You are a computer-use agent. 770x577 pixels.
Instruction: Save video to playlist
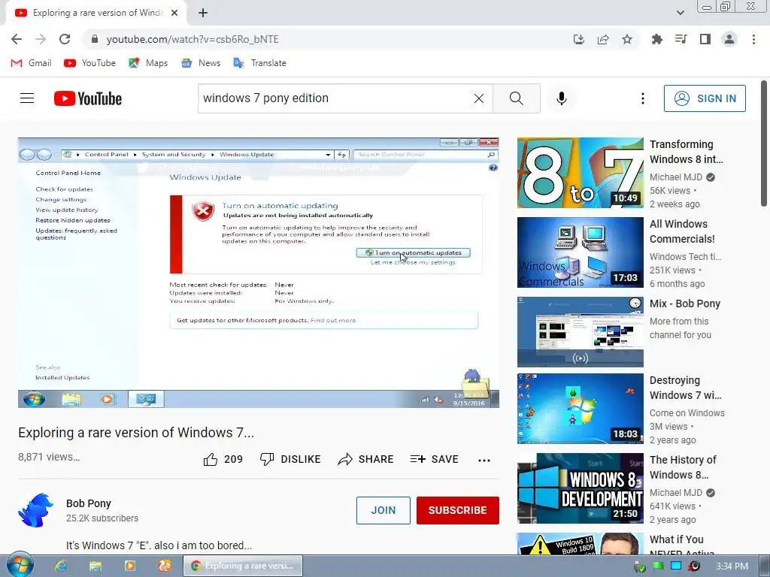[435, 459]
